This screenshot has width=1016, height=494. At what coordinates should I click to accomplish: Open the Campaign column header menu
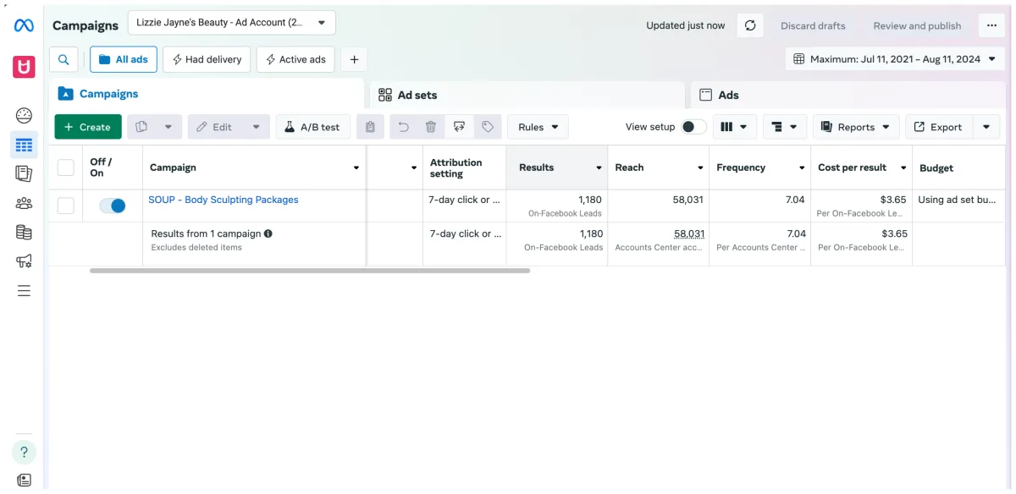pyautogui.click(x=356, y=167)
